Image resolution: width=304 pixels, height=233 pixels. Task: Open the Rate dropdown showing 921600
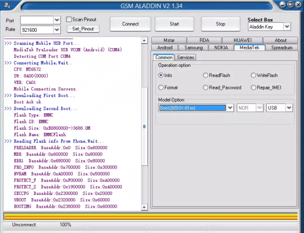[x=57, y=30]
